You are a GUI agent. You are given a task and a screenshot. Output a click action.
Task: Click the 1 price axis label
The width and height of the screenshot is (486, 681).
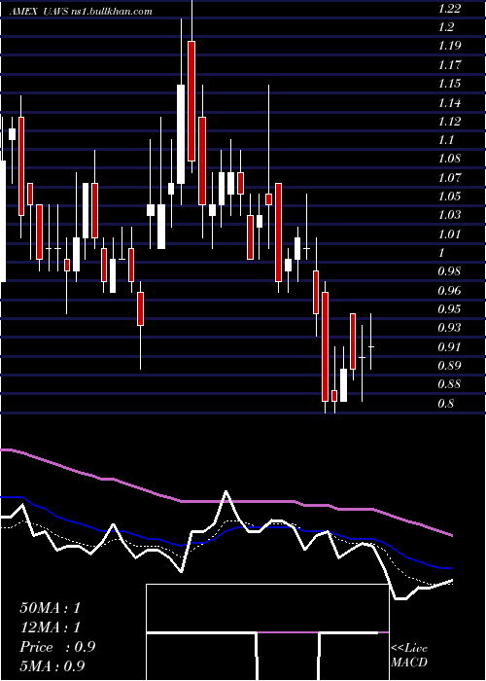point(442,253)
